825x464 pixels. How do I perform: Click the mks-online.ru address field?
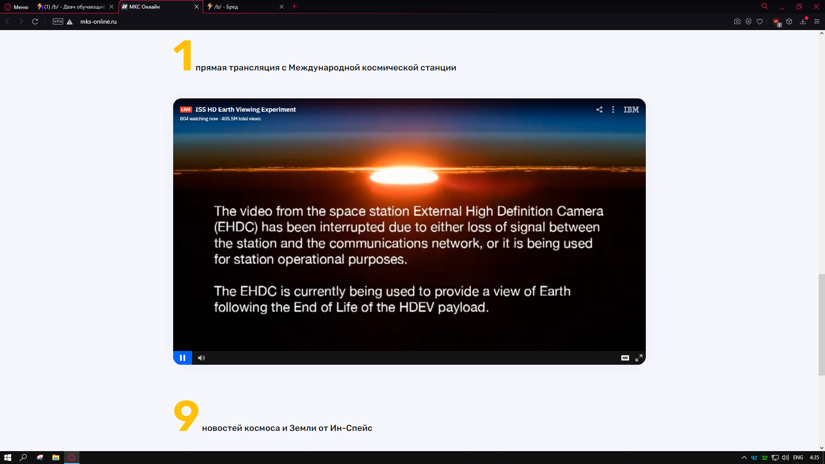(x=98, y=21)
